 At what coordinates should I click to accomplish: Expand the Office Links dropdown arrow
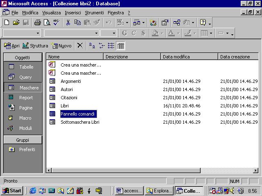127,22
